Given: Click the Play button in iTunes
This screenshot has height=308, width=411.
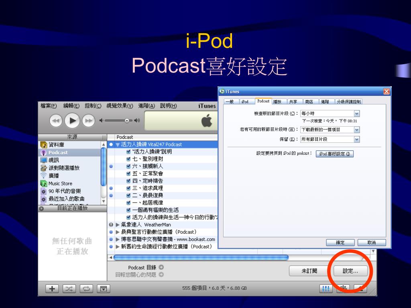Looking at the screenshot, I should [x=72, y=120].
